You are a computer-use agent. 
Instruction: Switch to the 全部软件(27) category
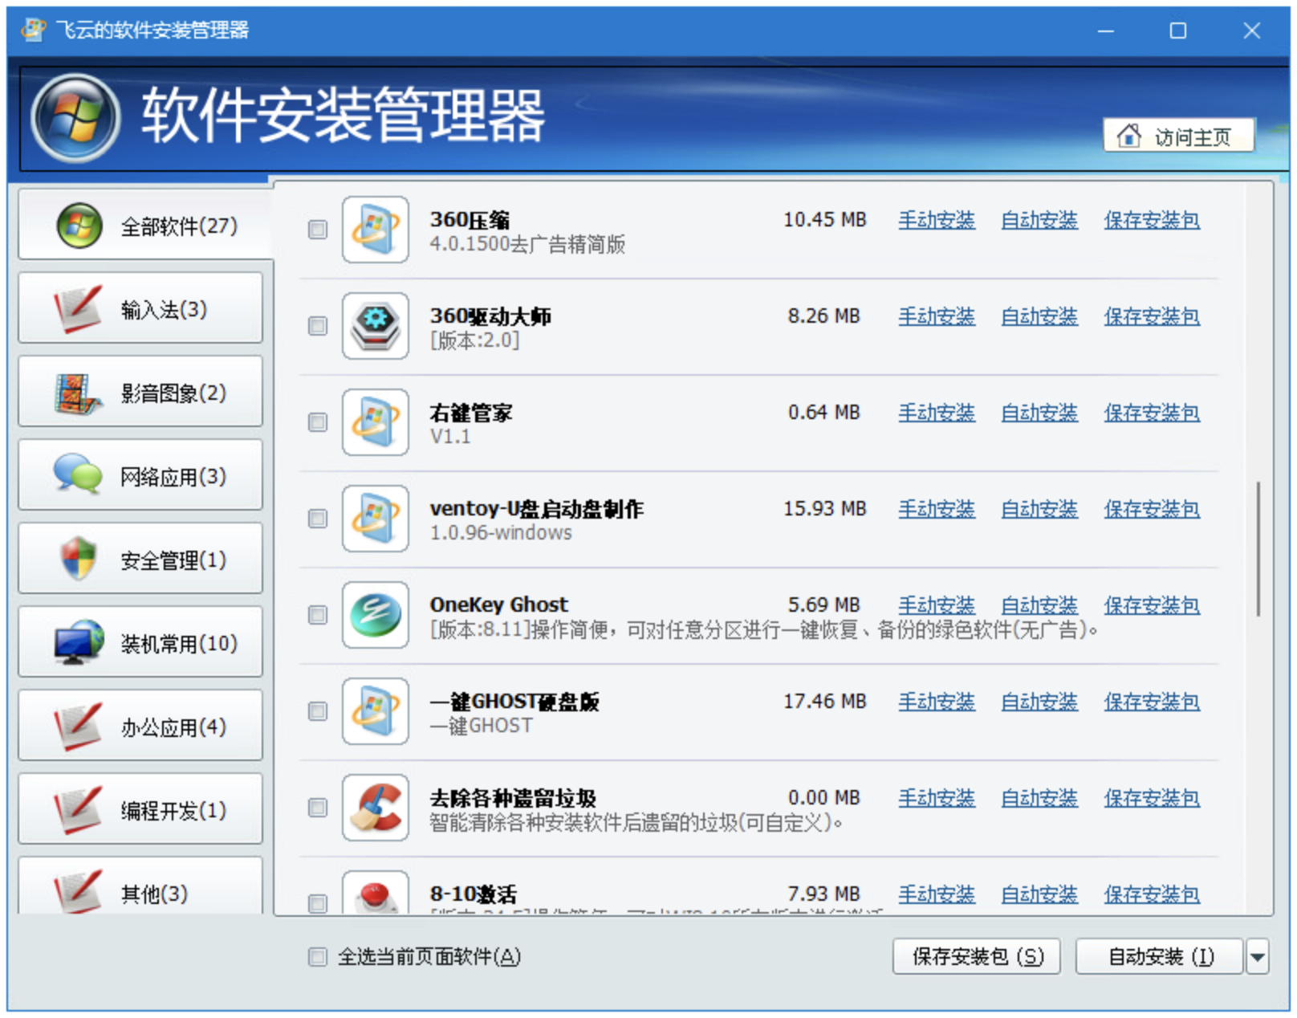coord(145,226)
